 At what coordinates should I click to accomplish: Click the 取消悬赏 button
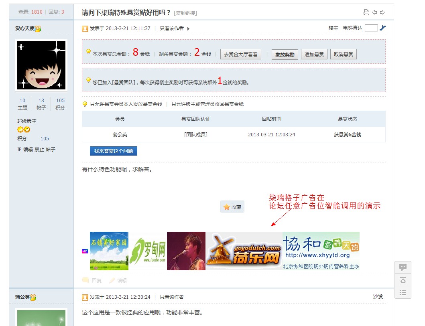[344, 55]
